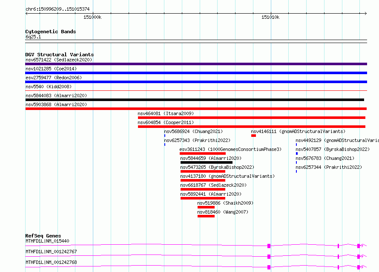Open the nsv519886 (Shaikh2009) label
The height and width of the screenshot is (272, 379).
coord(225,203)
